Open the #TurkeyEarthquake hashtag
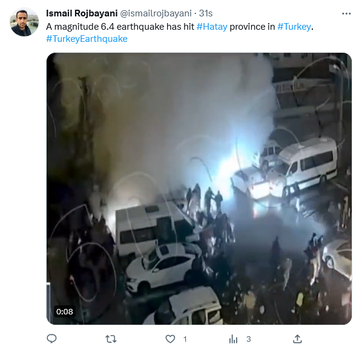Viewport: 362px width, 352px height. (87, 39)
